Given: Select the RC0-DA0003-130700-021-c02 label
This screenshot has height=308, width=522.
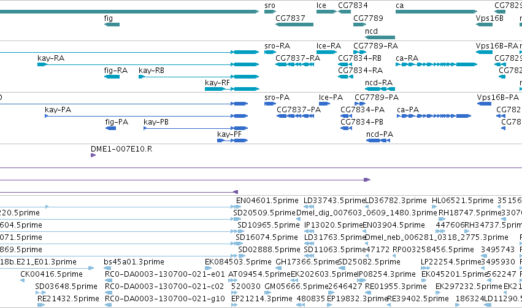Looking at the screenshot, I should (x=164, y=287).
